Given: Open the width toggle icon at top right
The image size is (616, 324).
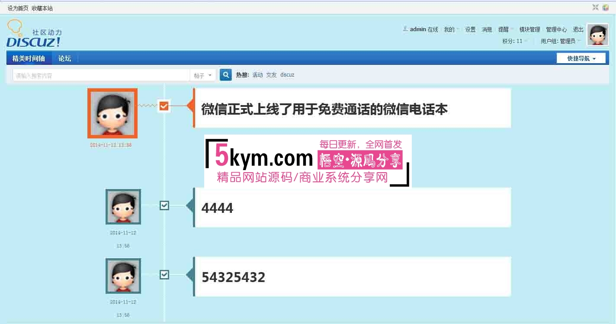Looking at the screenshot, I should point(596,7).
